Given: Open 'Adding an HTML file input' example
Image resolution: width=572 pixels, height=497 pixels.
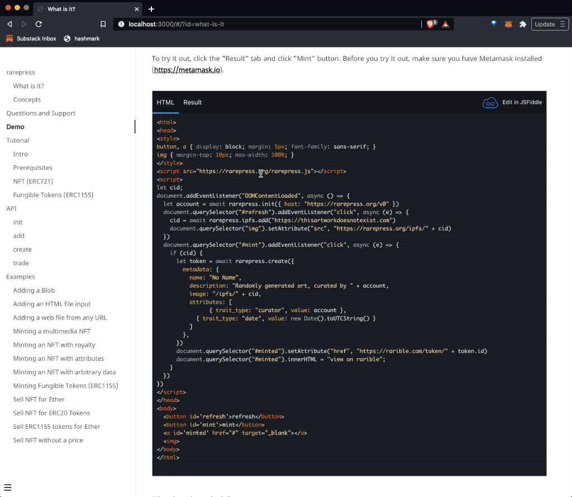Looking at the screenshot, I should [52, 304].
